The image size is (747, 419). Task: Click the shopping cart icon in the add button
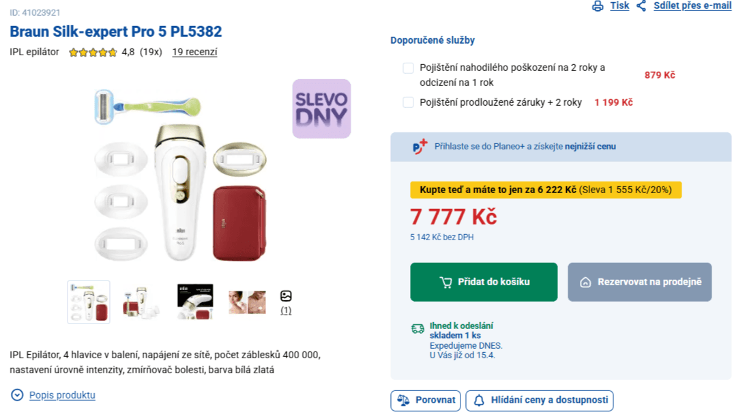(x=446, y=282)
